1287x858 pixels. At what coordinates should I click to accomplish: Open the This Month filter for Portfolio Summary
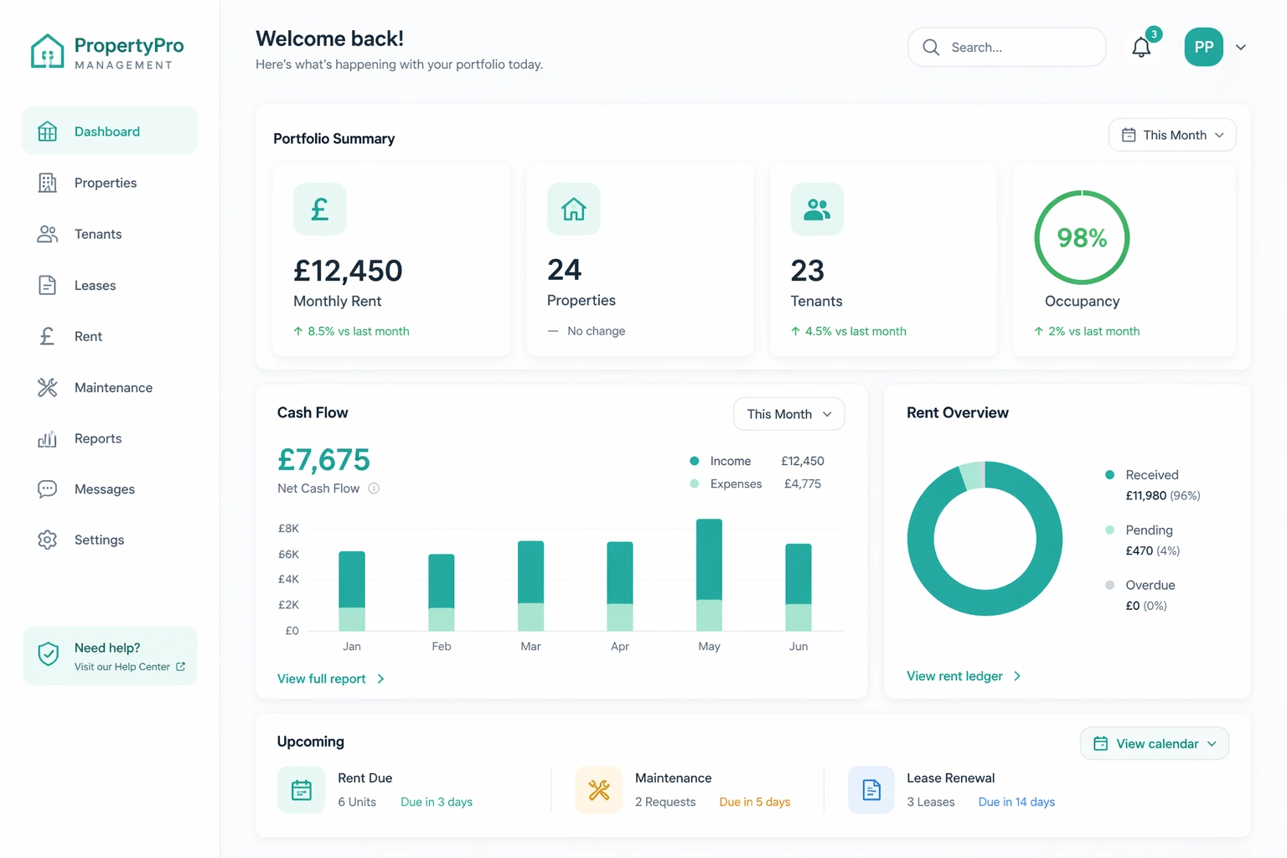pos(1171,134)
